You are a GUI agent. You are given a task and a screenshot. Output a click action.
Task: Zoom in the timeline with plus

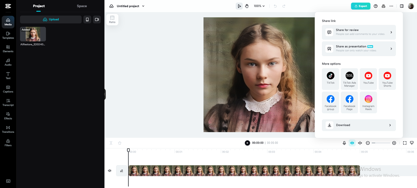(394, 143)
